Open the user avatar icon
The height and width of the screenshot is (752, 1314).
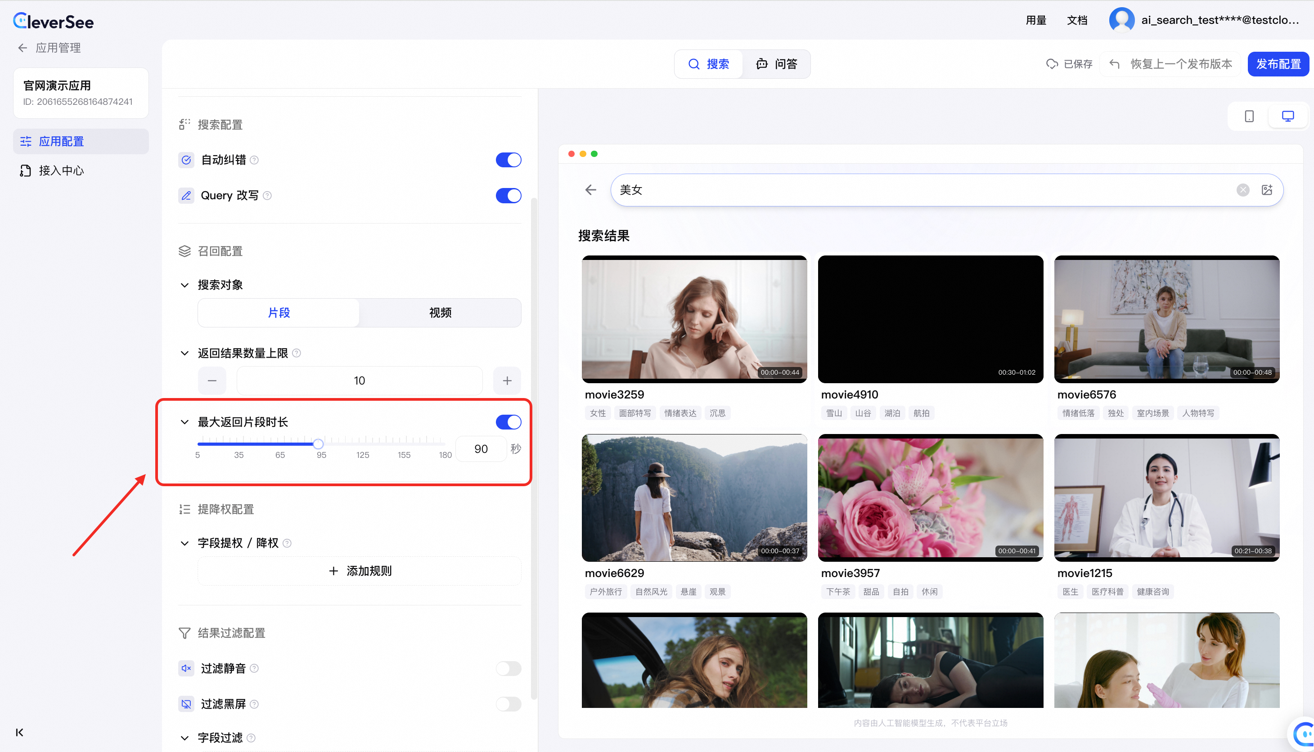1121,20
